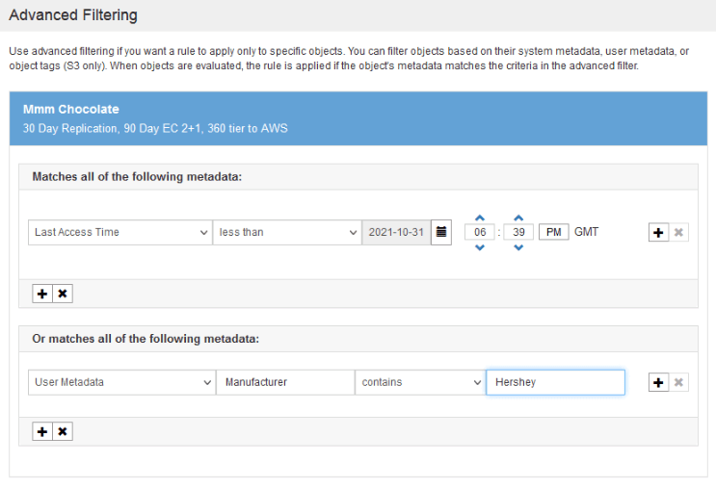Click the minutes field showing 39

coord(518,232)
